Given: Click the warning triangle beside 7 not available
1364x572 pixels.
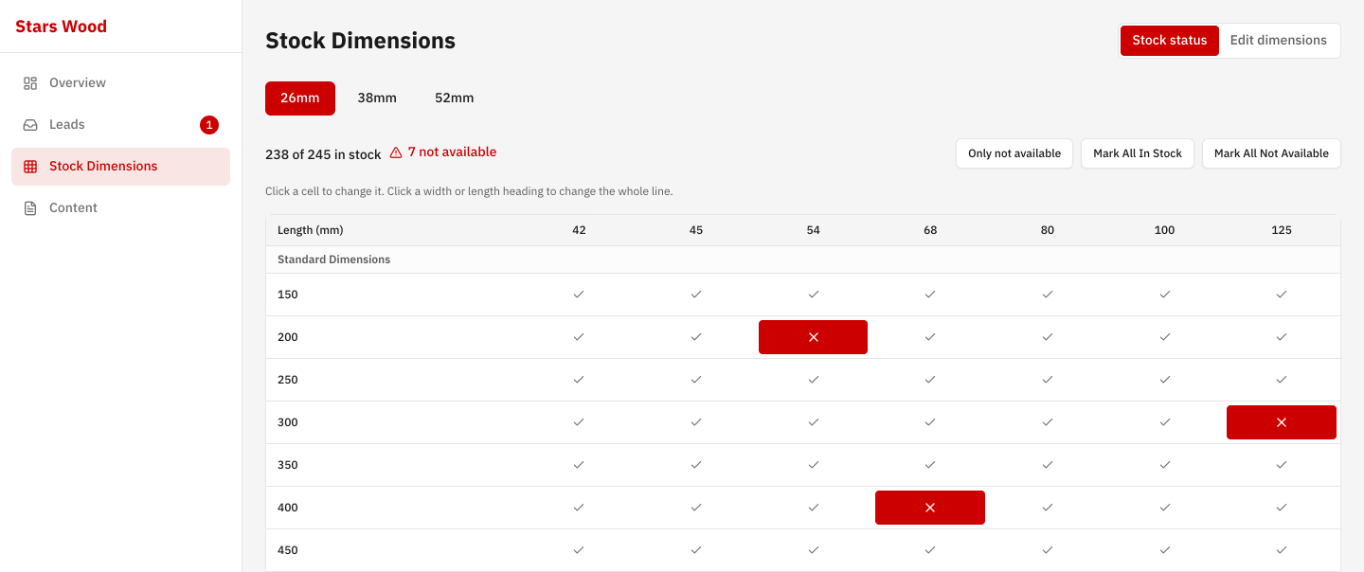Looking at the screenshot, I should (396, 152).
